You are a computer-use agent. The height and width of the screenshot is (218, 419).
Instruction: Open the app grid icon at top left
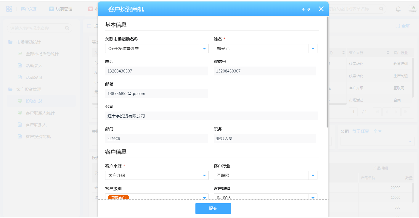coord(9,9)
